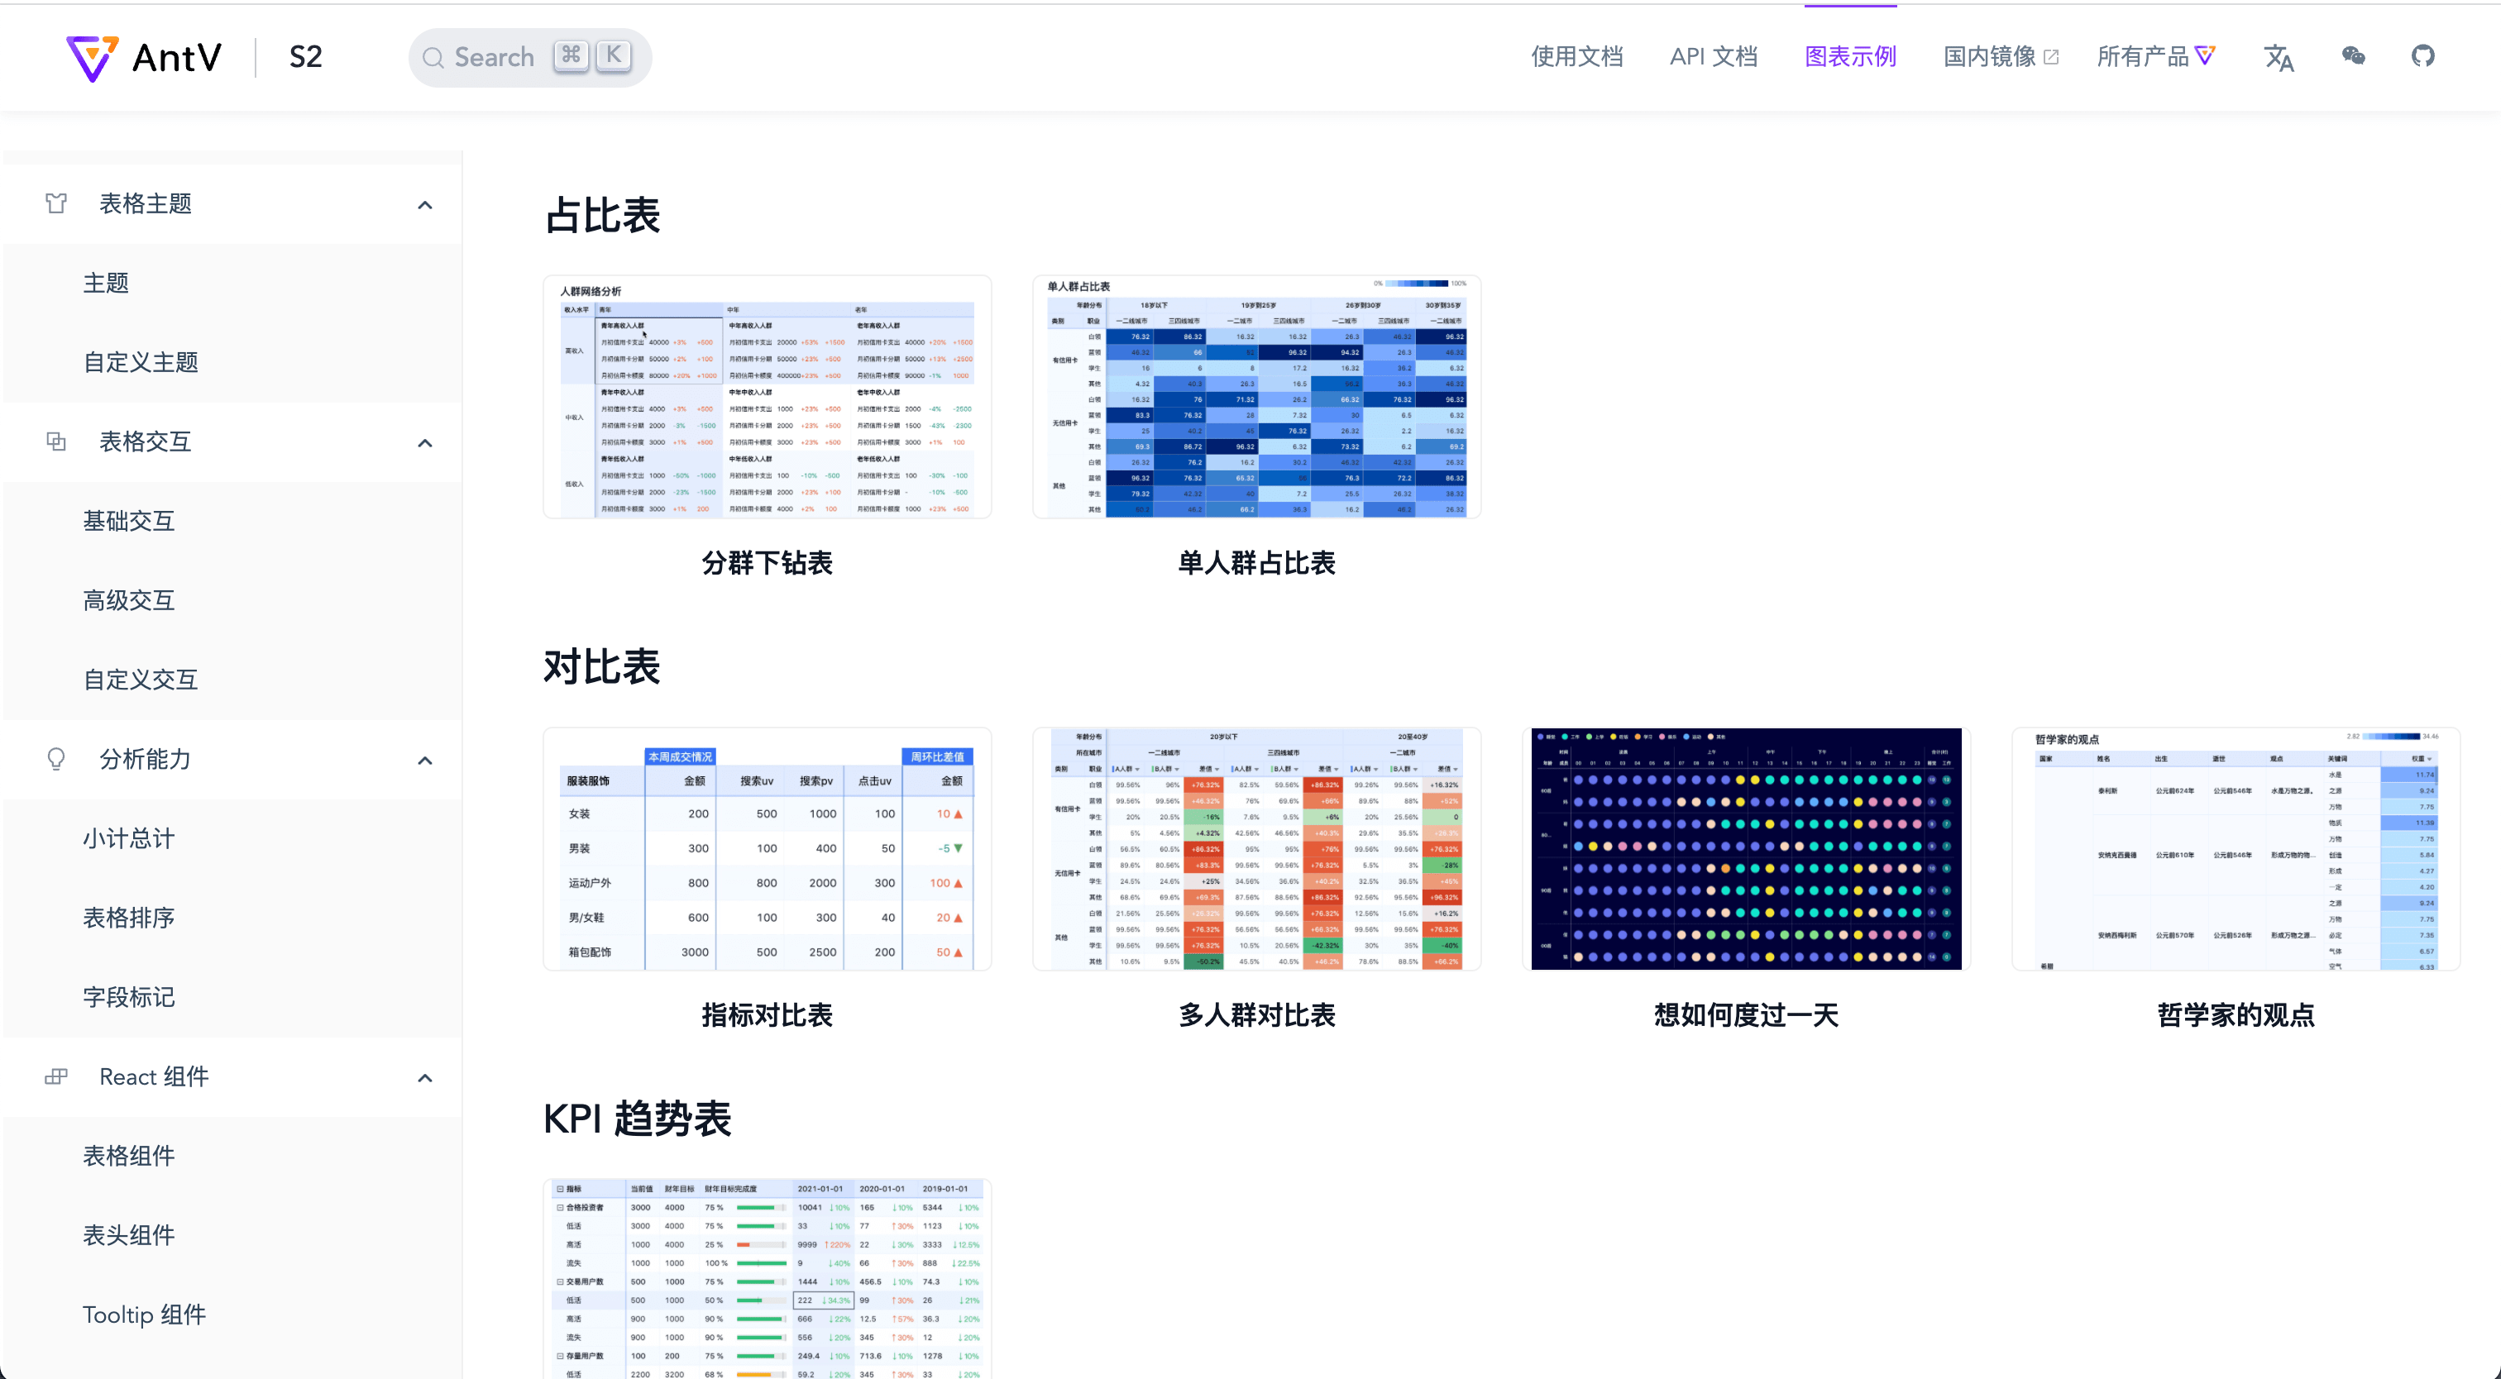Image resolution: width=2501 pixels, height=1379 pixels.
Task: Collapse the 表格主题 sidebar section
Action: [424, 205]
